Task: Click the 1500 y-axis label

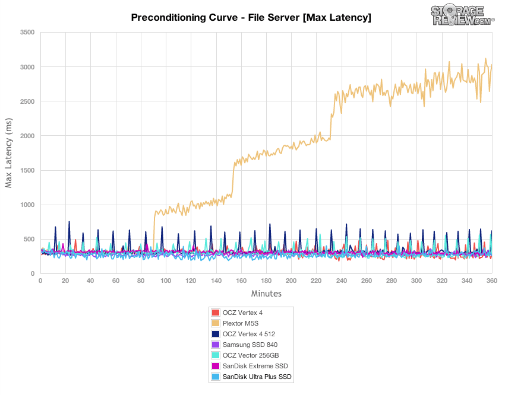Action: coord(27,170)
